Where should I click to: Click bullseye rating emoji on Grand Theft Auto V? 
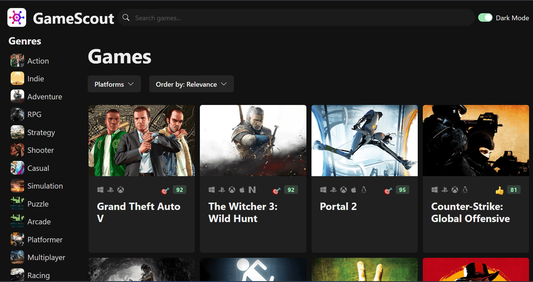[165, 191]
